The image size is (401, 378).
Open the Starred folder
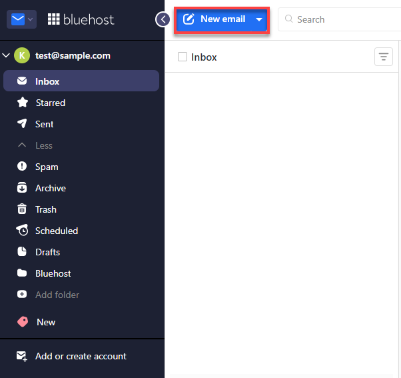(51, 103)
